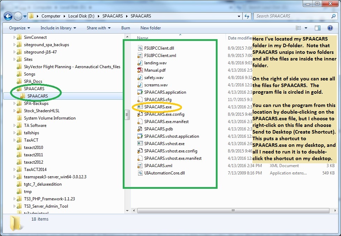This screenshot has height=236, width=341.
Task: Click the SPAACARS.vshost.application file icon
Action: click(140, 136)
